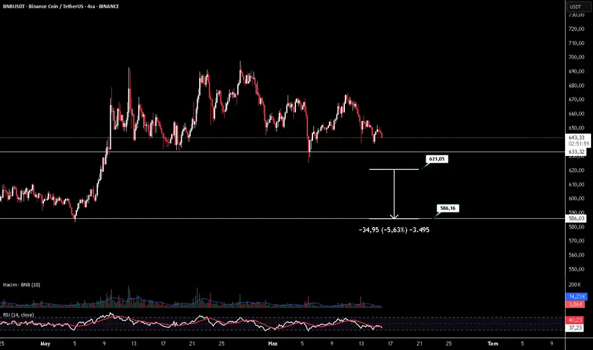This screenshot has height=350, width=593.
Task: Click the BNBUSDT Binance Coin symbol title
Action: [61, 6]
